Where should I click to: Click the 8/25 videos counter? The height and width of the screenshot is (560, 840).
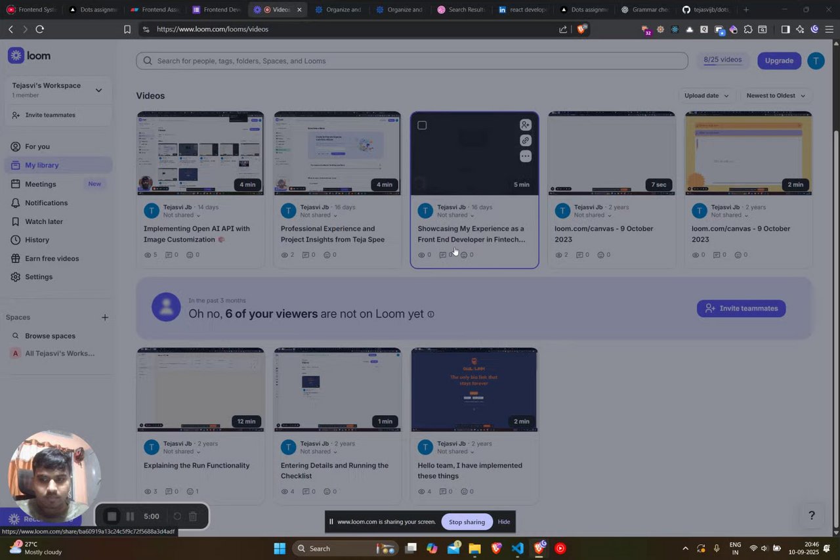click(x=723, y=60)
